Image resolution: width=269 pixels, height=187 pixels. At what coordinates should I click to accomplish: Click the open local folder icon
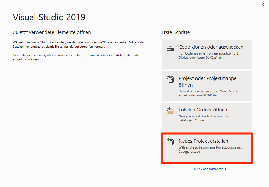click(170, 110)
